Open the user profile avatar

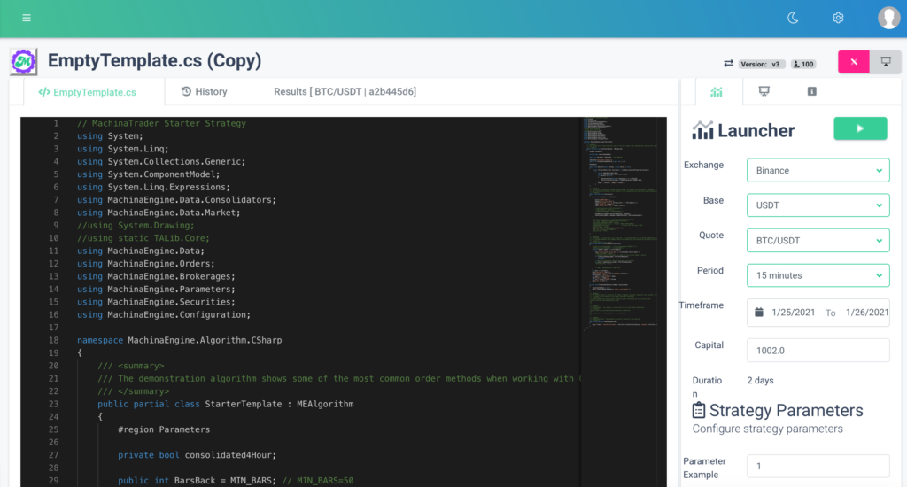coord(889,18)
